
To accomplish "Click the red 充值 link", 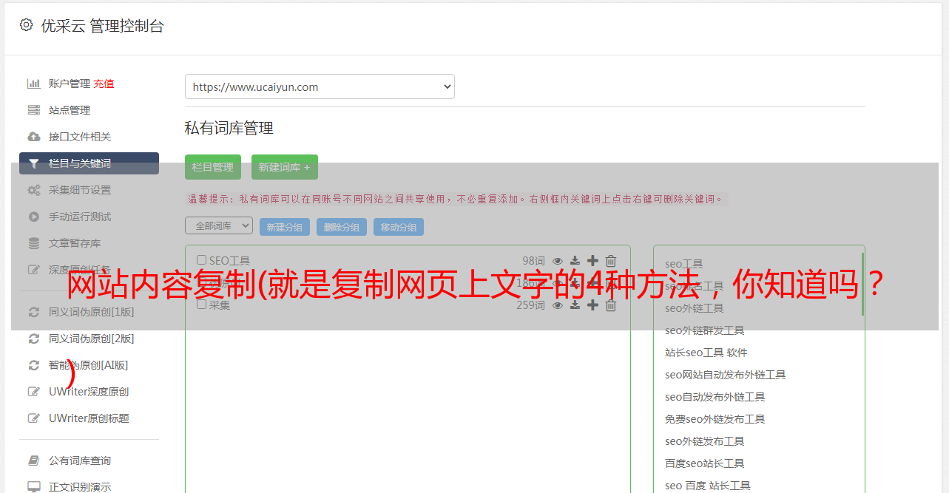I will pyautogui.click(x=104, y=84).
